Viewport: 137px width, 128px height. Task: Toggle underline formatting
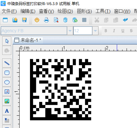[123, 31]
